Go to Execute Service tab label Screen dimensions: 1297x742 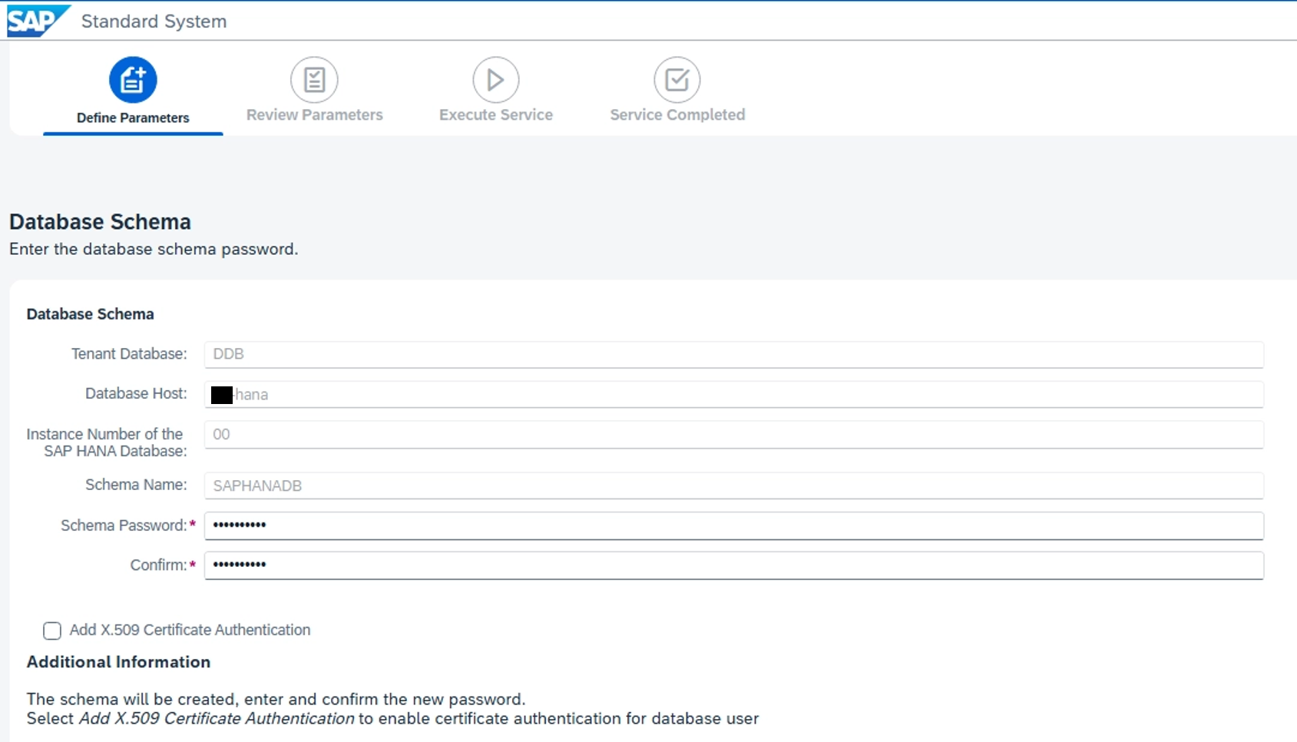pyautogui.click(x=496, y=114)
